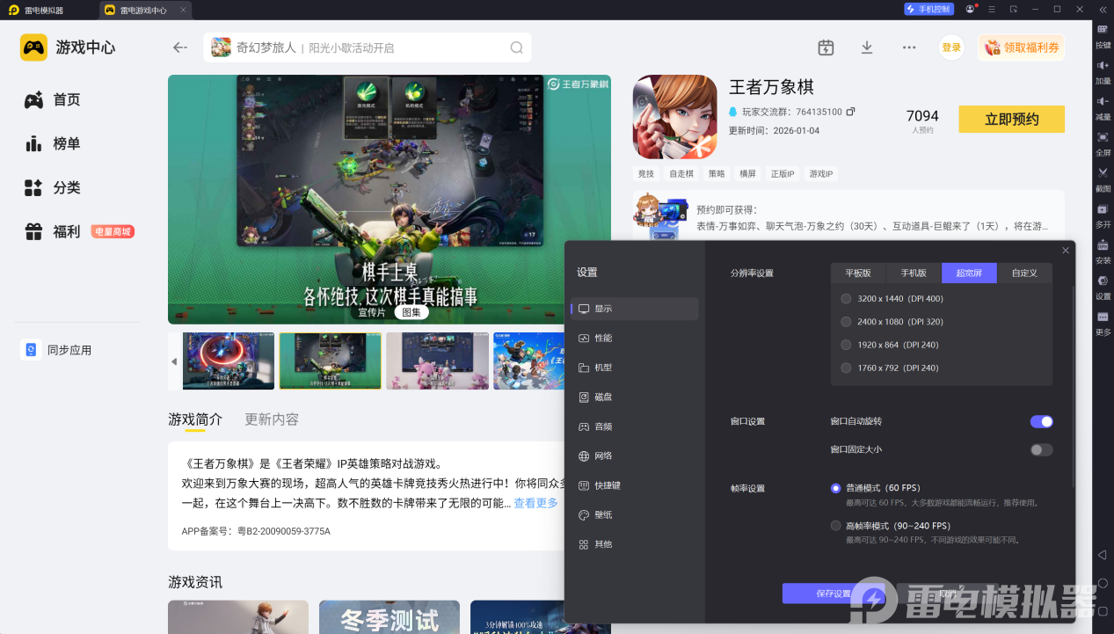This screenshot has height=634, width=1114.
Task: Click the 减量 volume down icon
Action: coord(1103,102)
